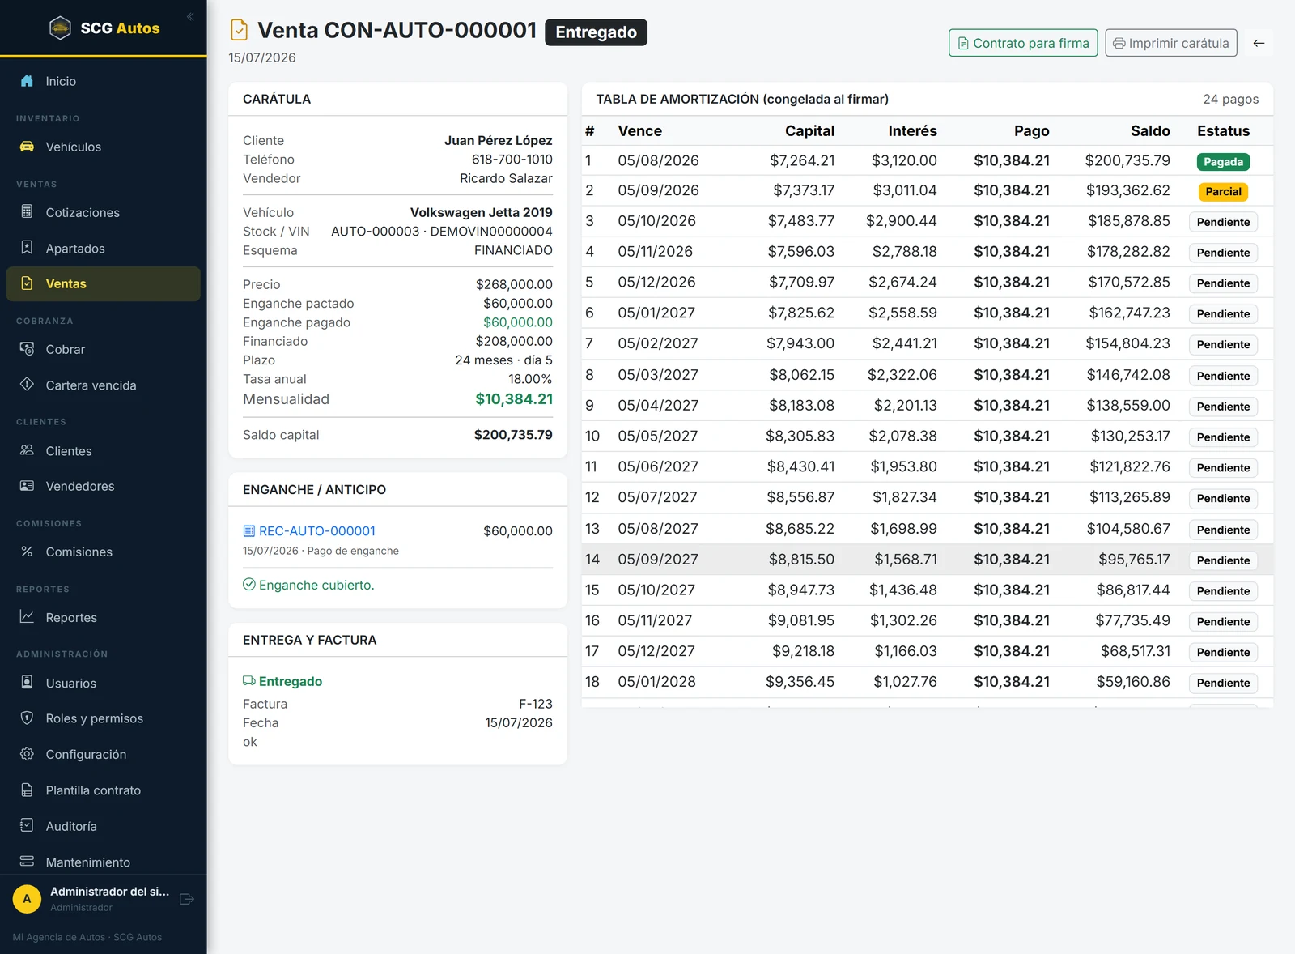Click the yellow user avatar A

click(27, 899)
